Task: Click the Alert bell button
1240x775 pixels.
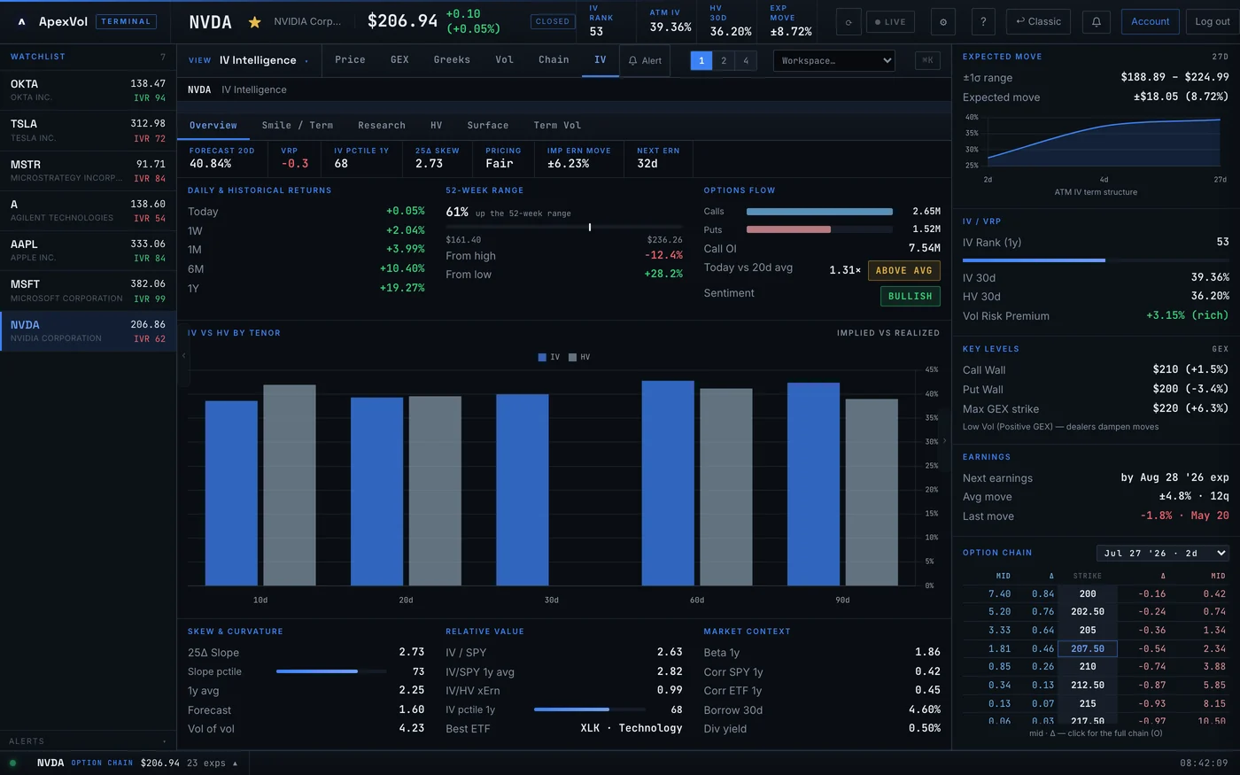Action: (x=645, y=60)
